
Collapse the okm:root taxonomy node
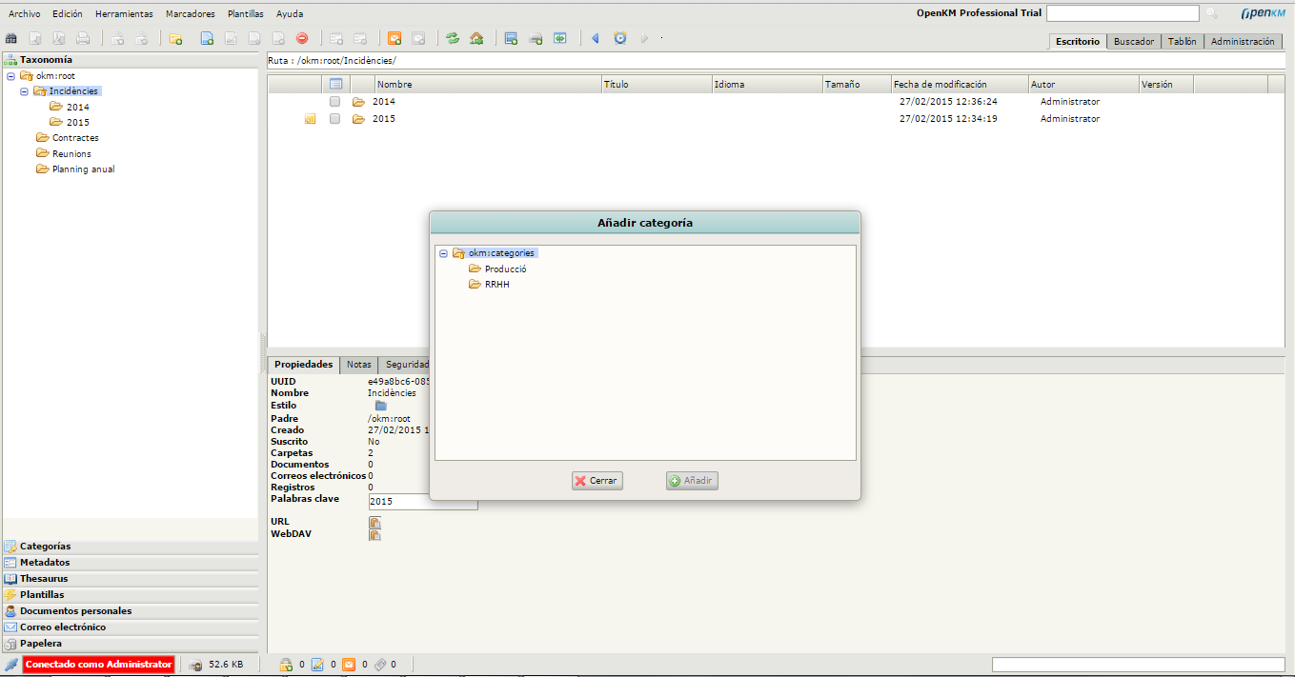pos(10,76)
